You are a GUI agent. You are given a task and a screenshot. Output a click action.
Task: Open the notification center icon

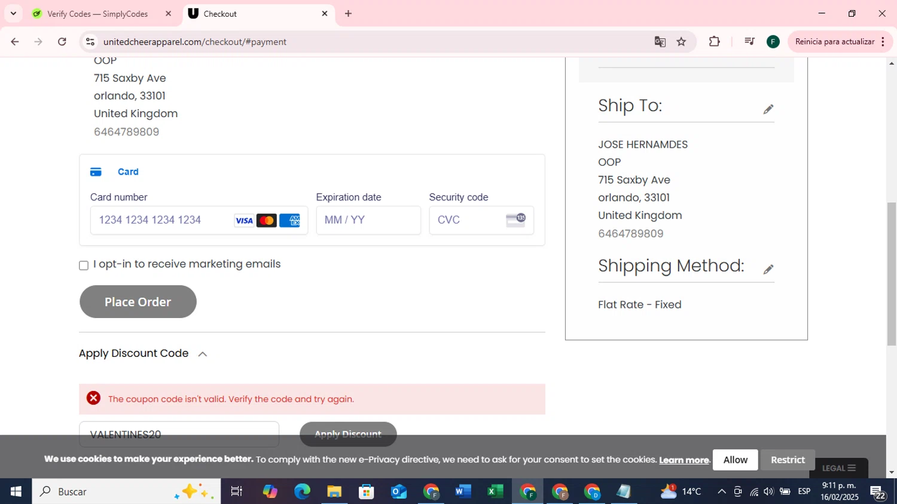point(878,492)
